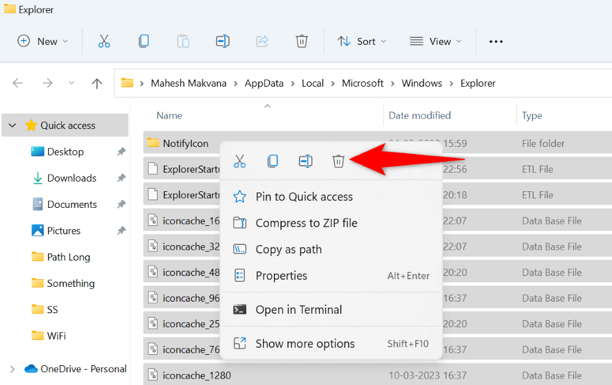Viewport: 612px width, 385px height.
Task: Open Properties from the context menu
Action: pos(281,276)
